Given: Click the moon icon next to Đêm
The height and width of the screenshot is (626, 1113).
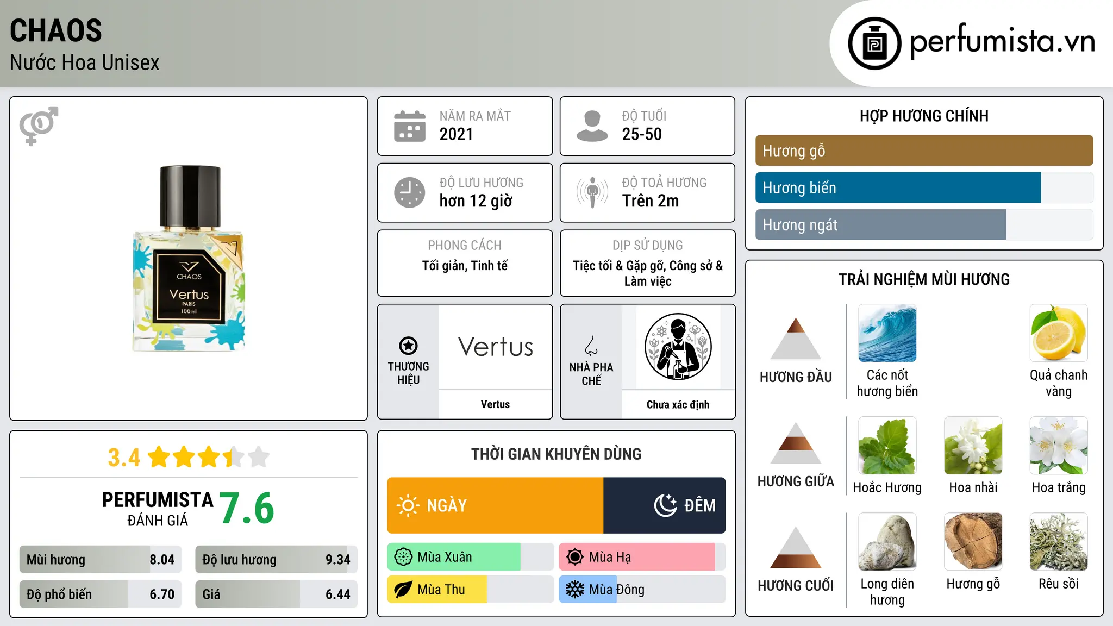Looking at the screenshot, I should 665,505.
